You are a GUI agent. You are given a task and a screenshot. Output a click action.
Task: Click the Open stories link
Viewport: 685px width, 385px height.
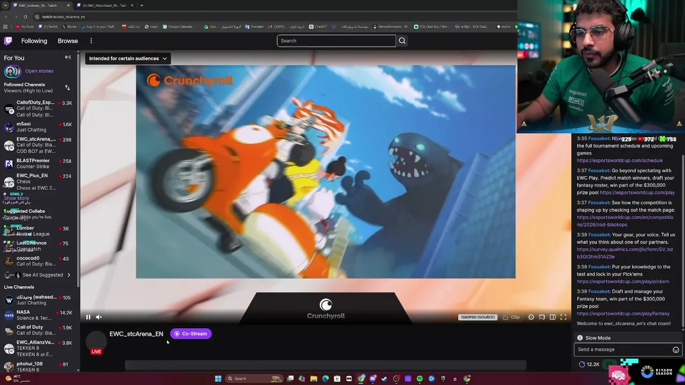pos(39,71)
